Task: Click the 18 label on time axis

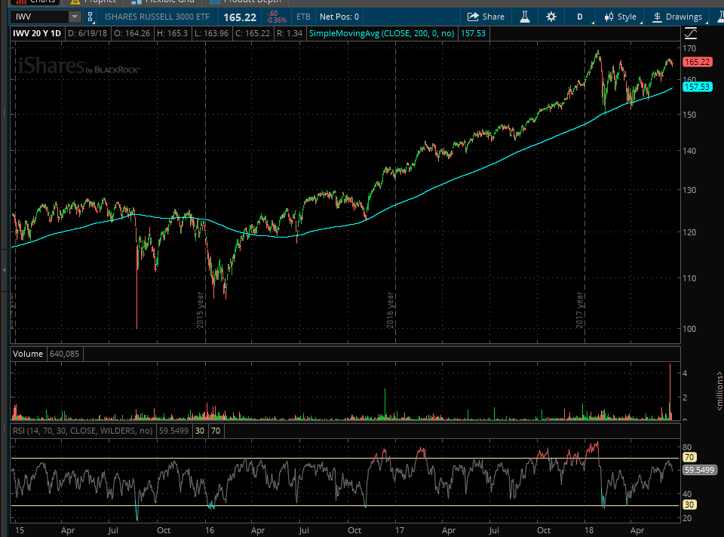Action: 589,530
